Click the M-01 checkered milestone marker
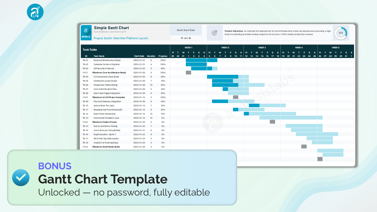Viewport: 377px width, 212px height. 188,72
